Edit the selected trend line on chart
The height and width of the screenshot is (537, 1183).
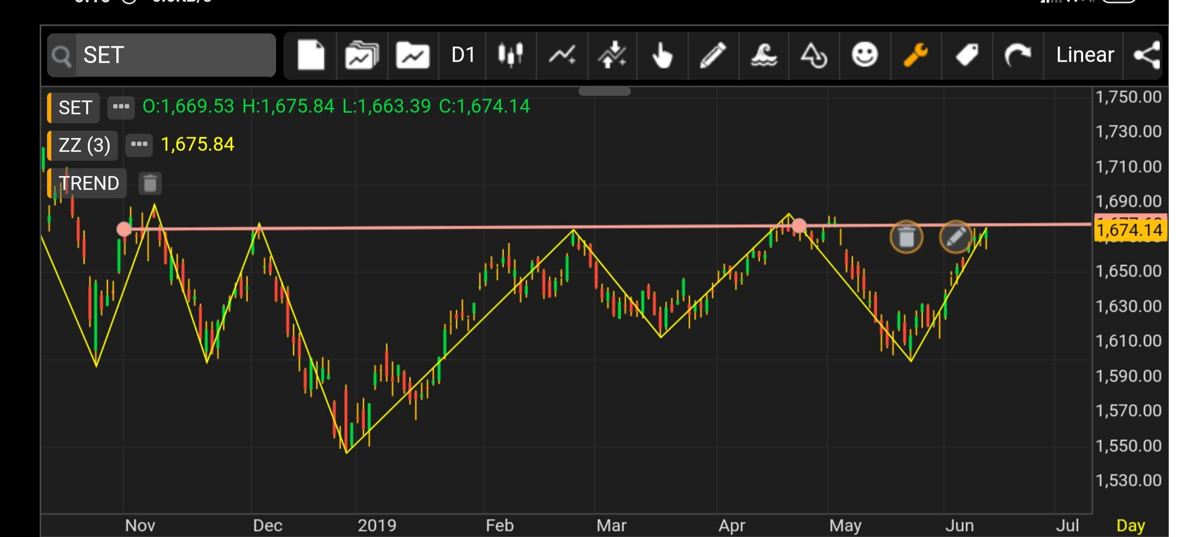click(956, 237)
